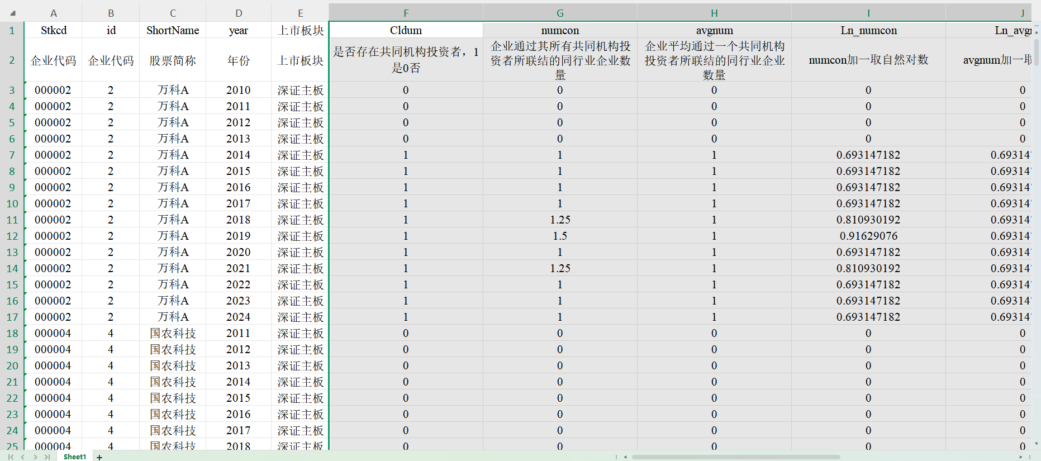Click the horizontal scrollbar left arrow

coord(625,457)
